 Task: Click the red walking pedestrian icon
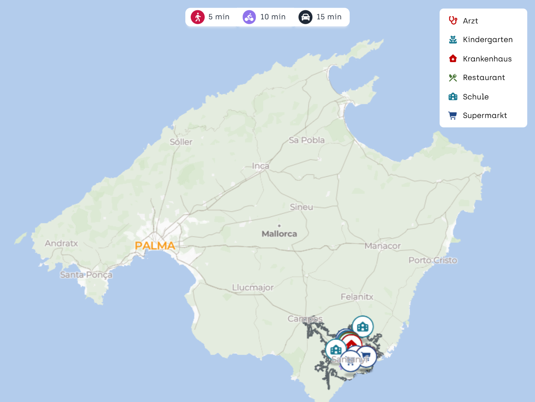point(198,17)
